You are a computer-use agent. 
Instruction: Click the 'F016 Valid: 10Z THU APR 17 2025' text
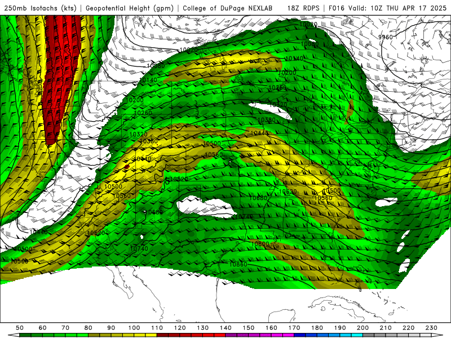tap(387, 8)
